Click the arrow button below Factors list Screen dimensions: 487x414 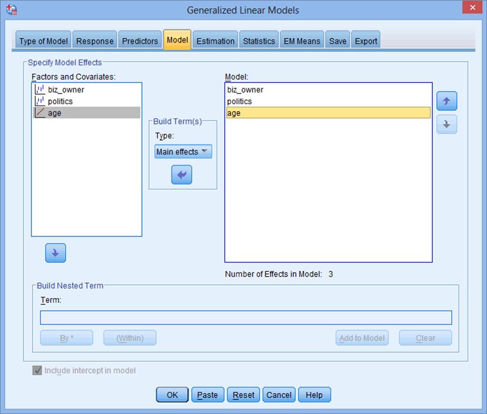coord(56,253)
